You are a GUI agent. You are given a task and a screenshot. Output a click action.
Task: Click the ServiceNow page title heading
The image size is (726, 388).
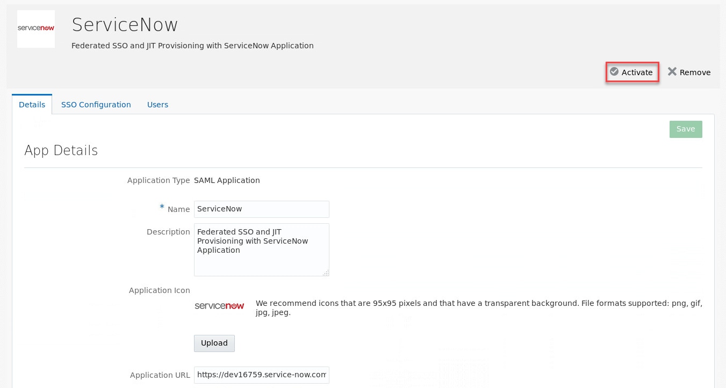(125, 25)
